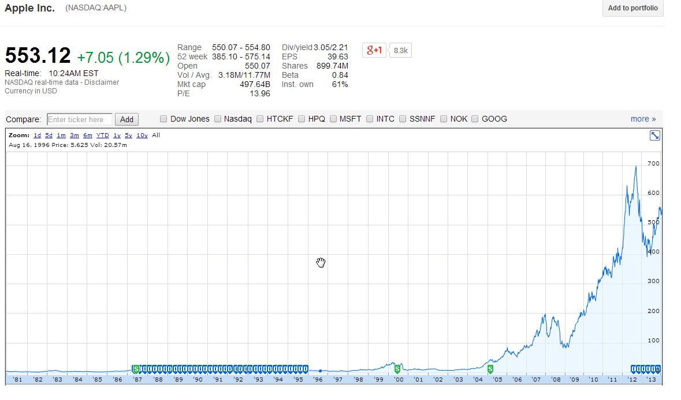Click the Google +1 button
The image size is (681, 400).
tap(374, 50)
